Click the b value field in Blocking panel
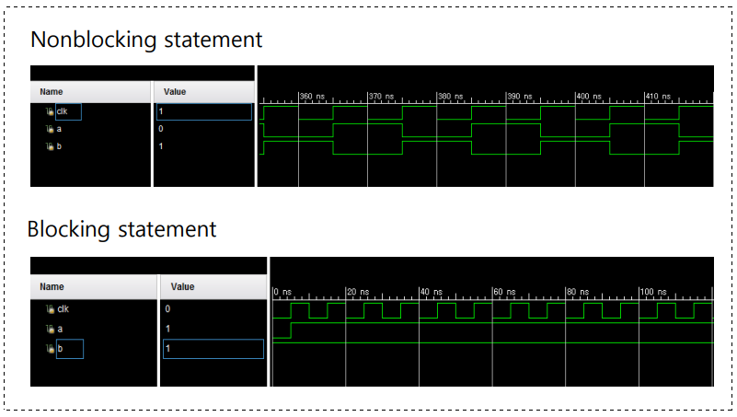 point(213,349)
